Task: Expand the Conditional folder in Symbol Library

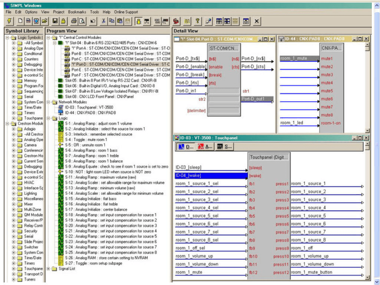Action: (14, 54)
